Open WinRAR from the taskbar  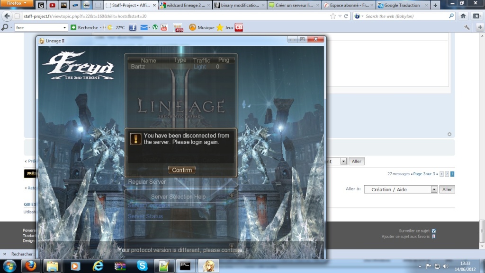click(x=120, y=266)
